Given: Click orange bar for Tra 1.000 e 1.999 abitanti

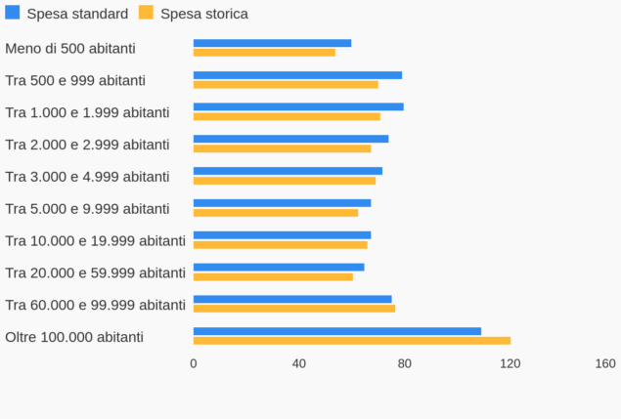Looking at the screenshot, I should [x=287, y=117].
